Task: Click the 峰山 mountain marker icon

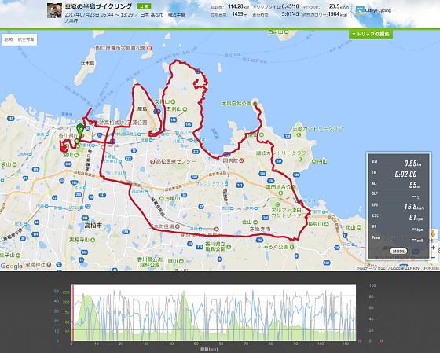Action: tap(77, 155)
